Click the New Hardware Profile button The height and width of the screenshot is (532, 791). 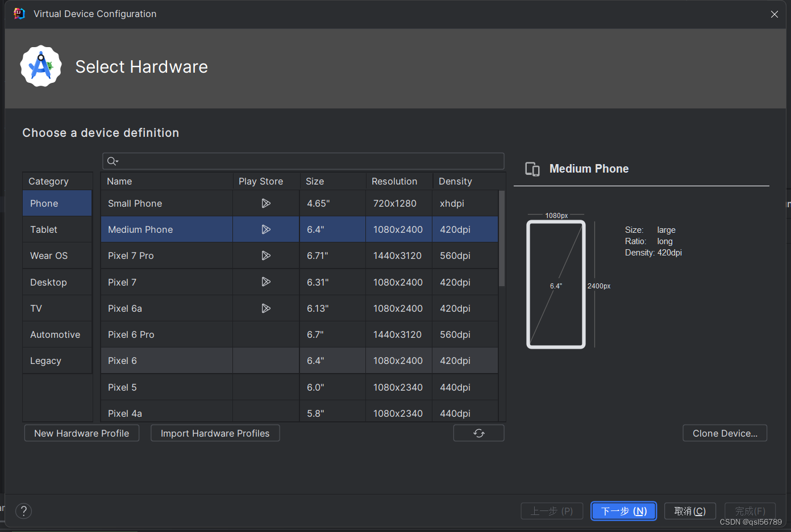[x=81, y=433]
